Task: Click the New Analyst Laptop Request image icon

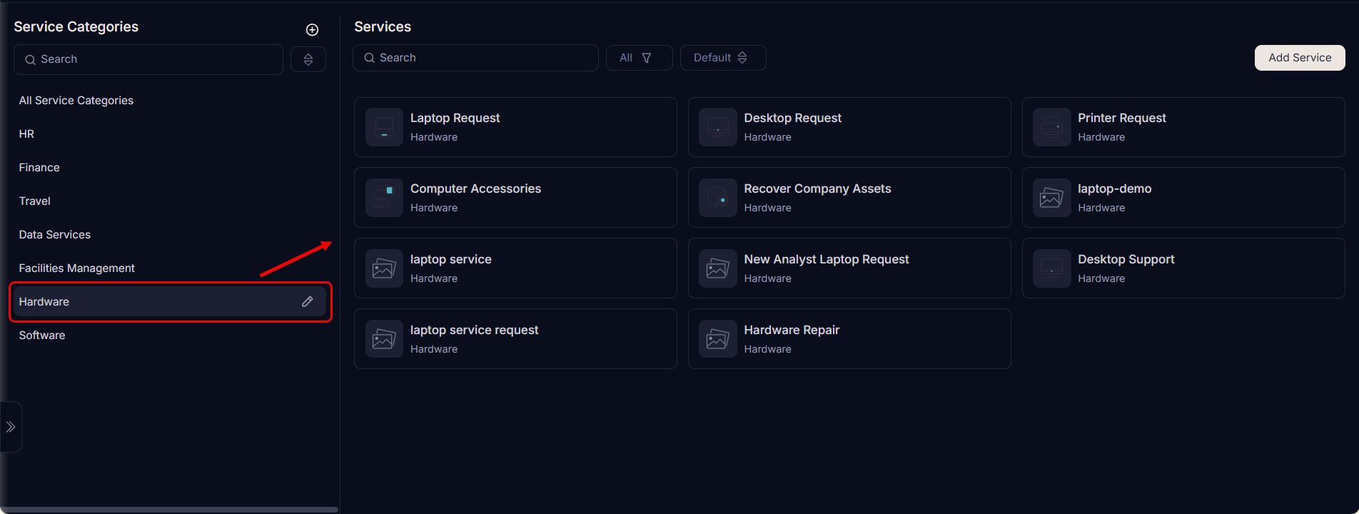Action: point(718,268)
